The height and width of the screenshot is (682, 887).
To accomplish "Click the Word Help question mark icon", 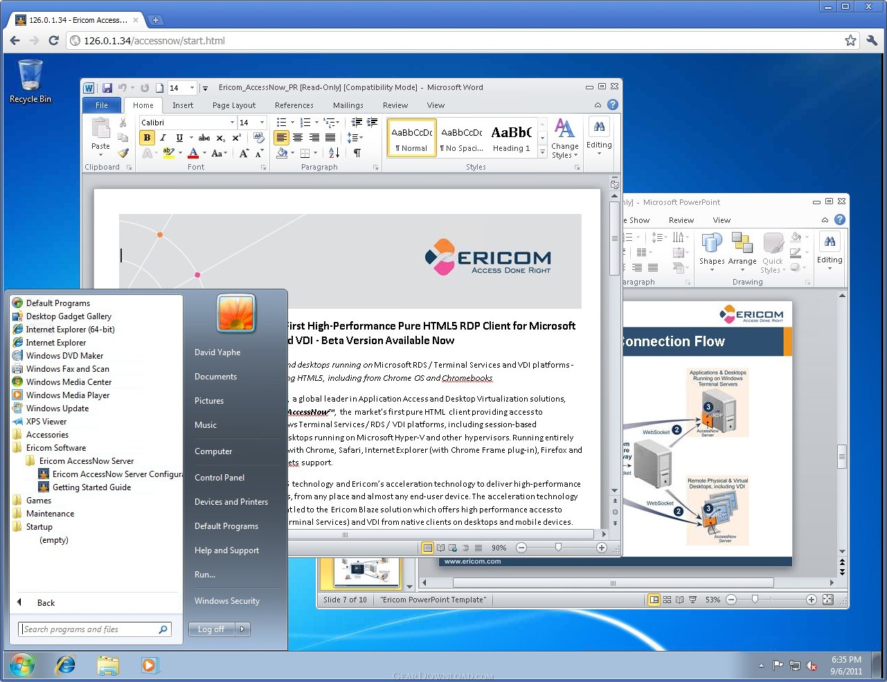I will (x=613, y=105).
